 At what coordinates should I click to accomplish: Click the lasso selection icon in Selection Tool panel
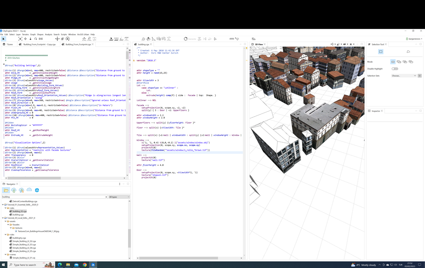[x=408, y=51]
